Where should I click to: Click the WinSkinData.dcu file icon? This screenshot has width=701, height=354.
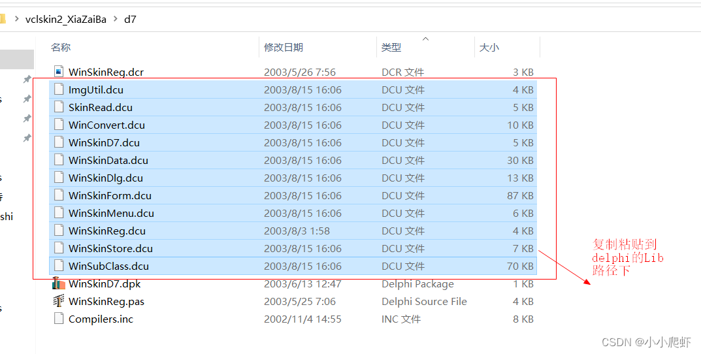[x=59, y=160]
